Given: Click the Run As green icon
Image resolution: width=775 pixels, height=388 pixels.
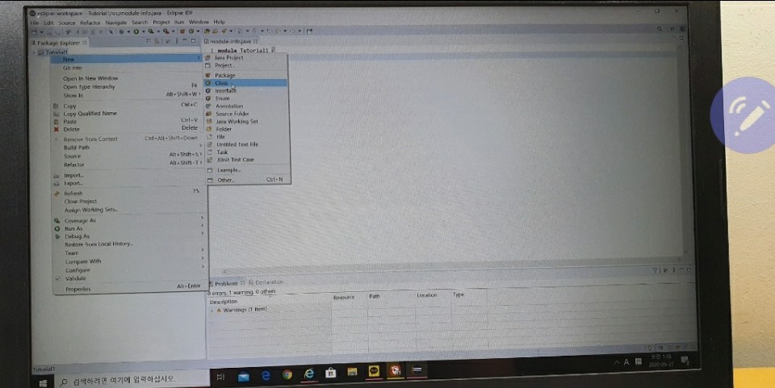Looking at the screenshot, I should [57, 228].
